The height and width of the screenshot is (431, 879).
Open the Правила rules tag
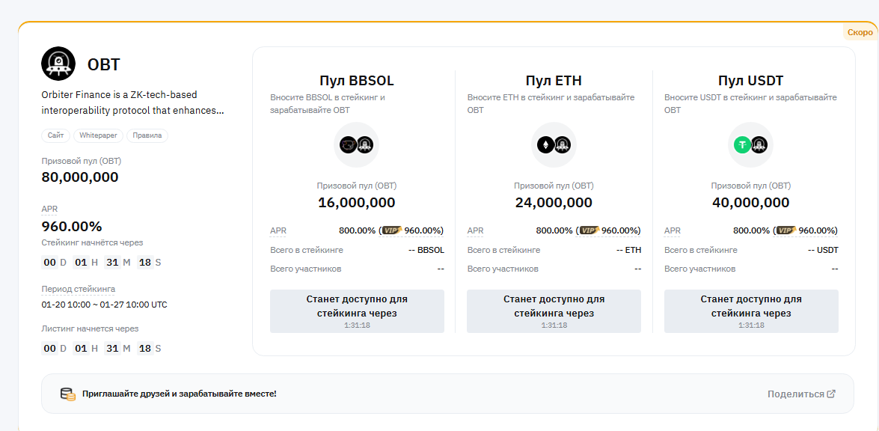pyautogui.click(x=147, y=135)
